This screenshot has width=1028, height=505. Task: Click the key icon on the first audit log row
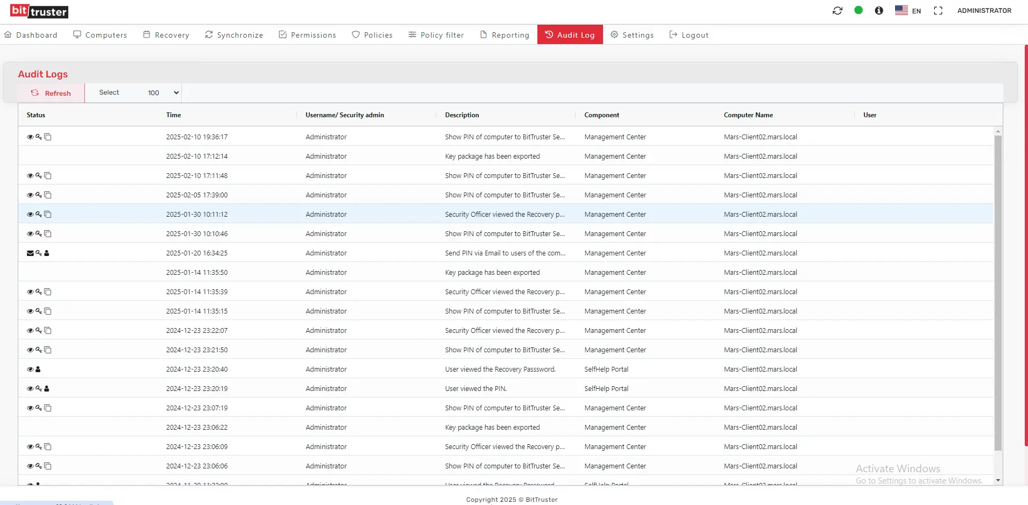point(38,137)
